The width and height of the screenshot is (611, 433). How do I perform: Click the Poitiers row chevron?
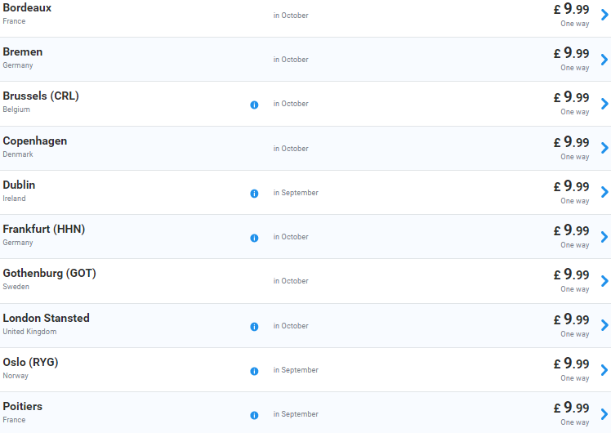tap(604, 414)
